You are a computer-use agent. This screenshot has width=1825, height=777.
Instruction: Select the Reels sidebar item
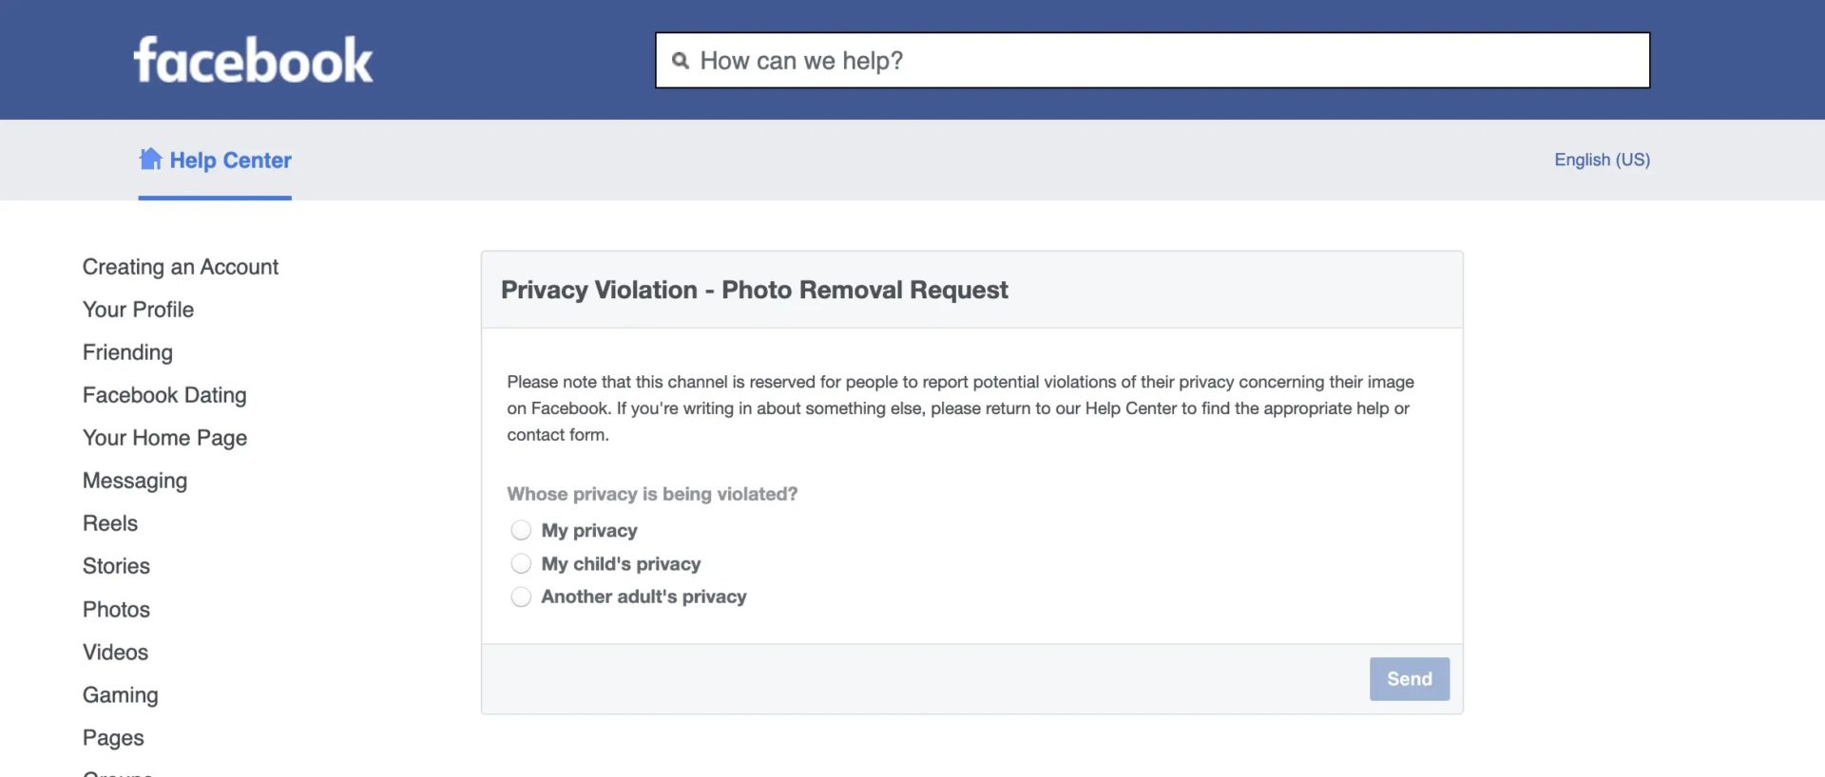coord(110,523)
